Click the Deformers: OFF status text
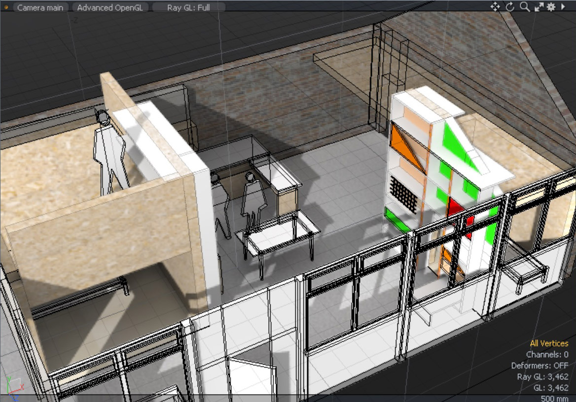The width and height of the screenshot is (576, 402). [x=540, y=366]
